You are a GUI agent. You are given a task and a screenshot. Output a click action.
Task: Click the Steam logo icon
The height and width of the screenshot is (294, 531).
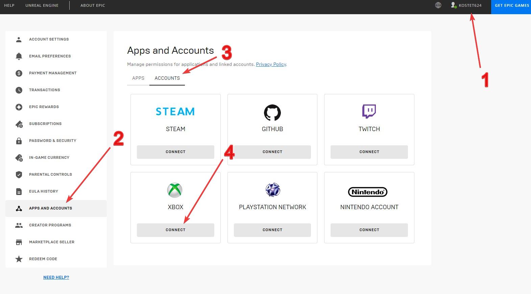click(175, 112)
